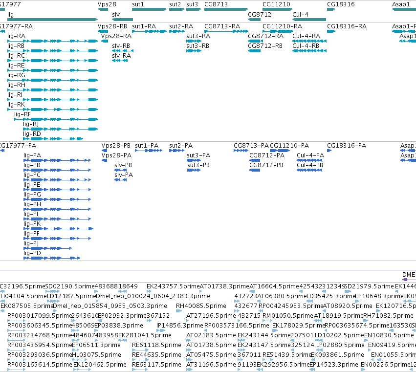
Task: Click the purple DME feature
Action: coord(409,280)
